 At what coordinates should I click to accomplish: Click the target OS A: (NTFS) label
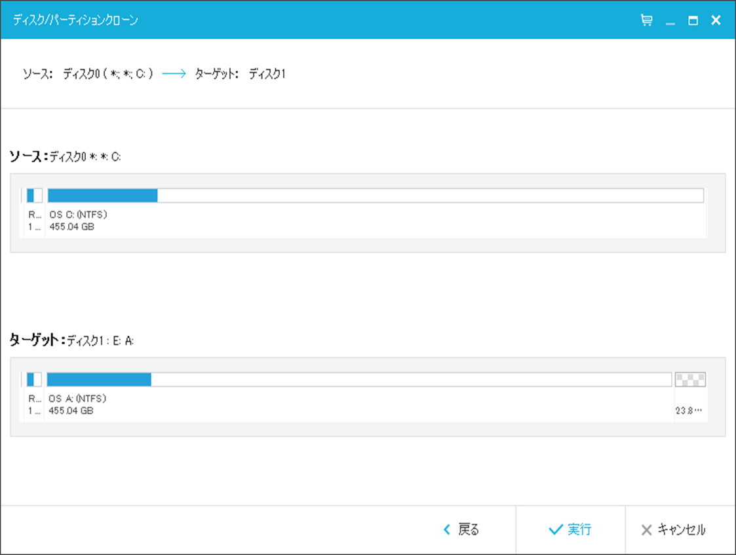77,399
